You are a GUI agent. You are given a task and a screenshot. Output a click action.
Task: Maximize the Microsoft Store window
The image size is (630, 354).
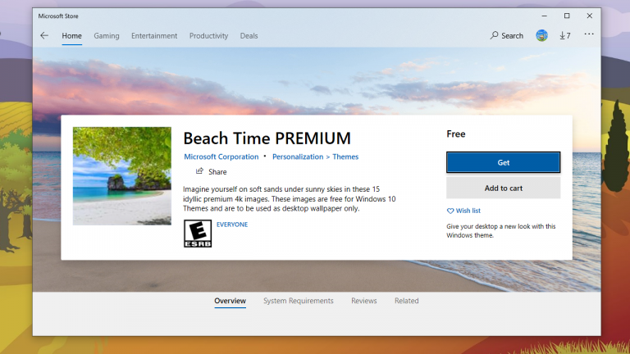567,16
